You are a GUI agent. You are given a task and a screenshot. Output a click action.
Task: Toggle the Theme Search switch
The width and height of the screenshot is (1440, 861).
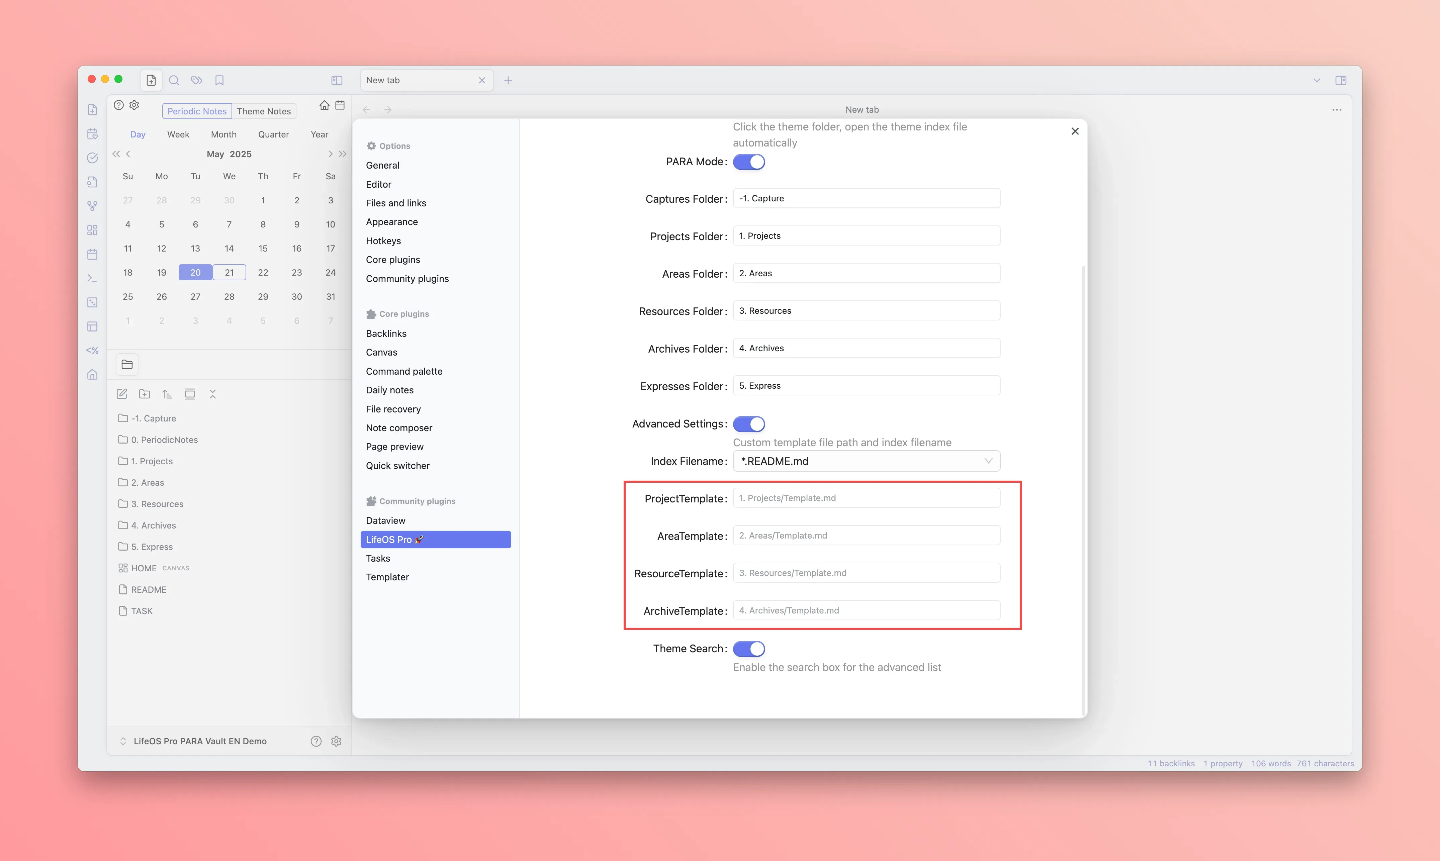pyautogui.click(x=748, y=649)
